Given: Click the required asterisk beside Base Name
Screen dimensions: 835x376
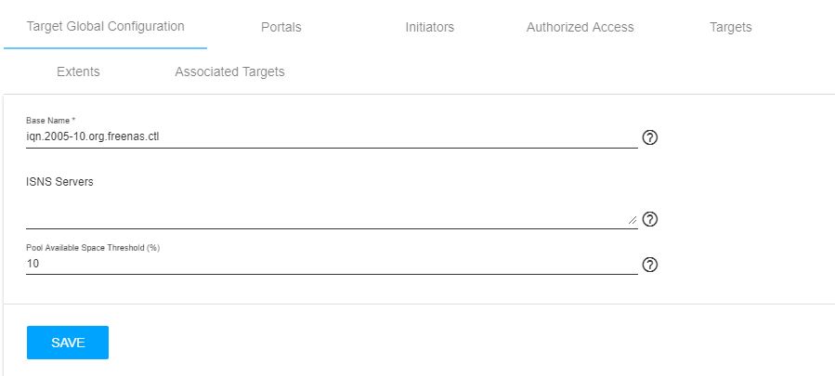Looking at the screenshot, I should coord(73,121).
